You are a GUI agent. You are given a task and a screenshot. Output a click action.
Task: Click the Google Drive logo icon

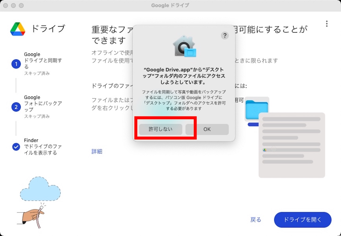pos(18,29)
